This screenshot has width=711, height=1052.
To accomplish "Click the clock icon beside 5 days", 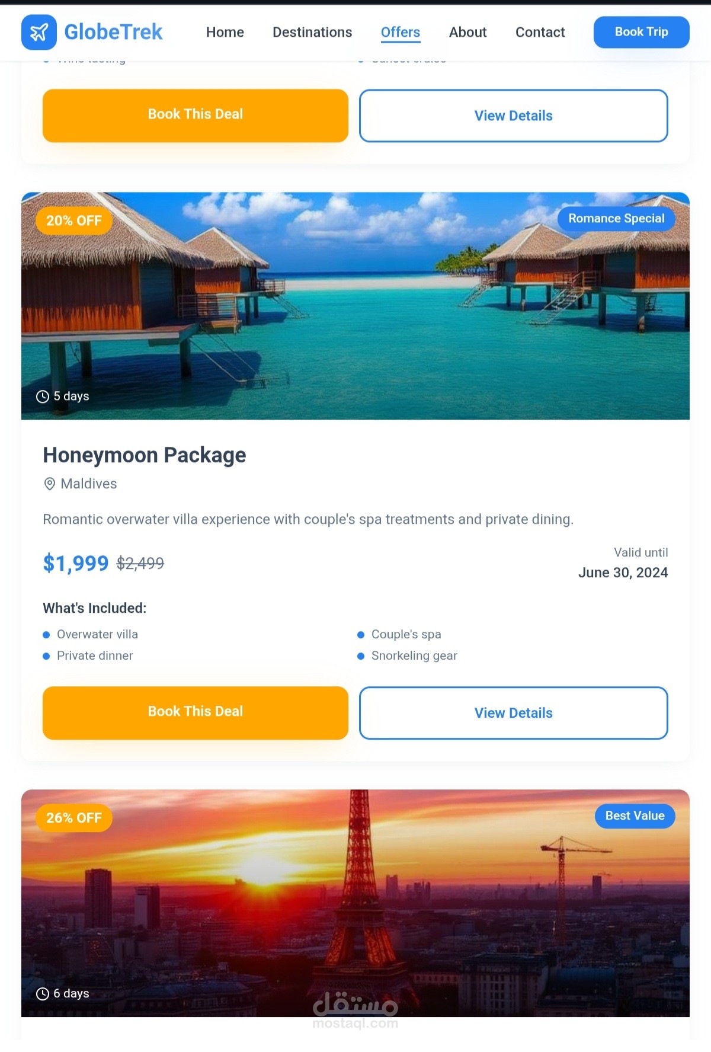I will pos(43,397).
